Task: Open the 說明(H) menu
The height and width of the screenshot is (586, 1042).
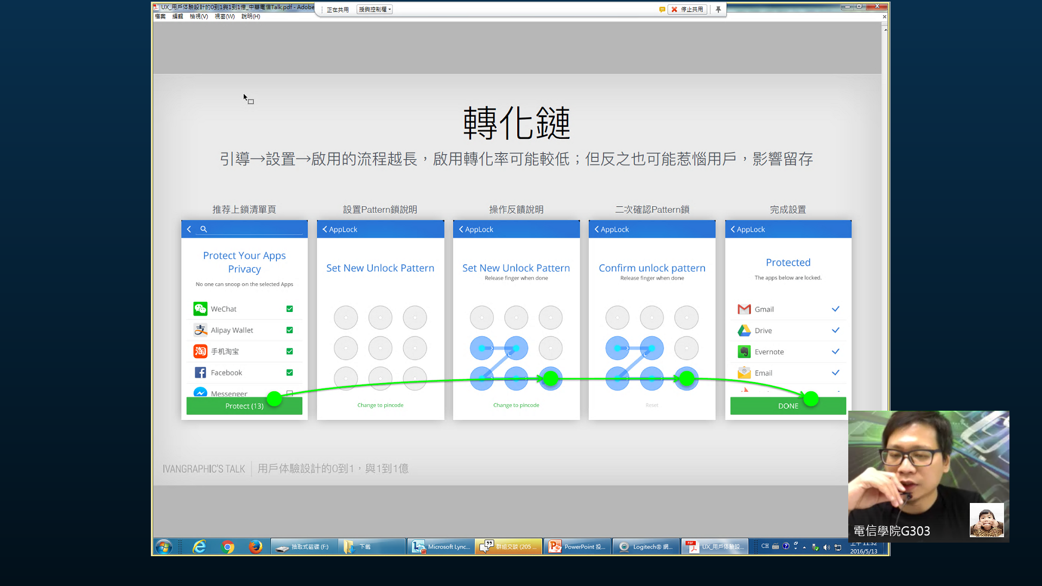Action: pyautogui.click(x=250, y=16)
